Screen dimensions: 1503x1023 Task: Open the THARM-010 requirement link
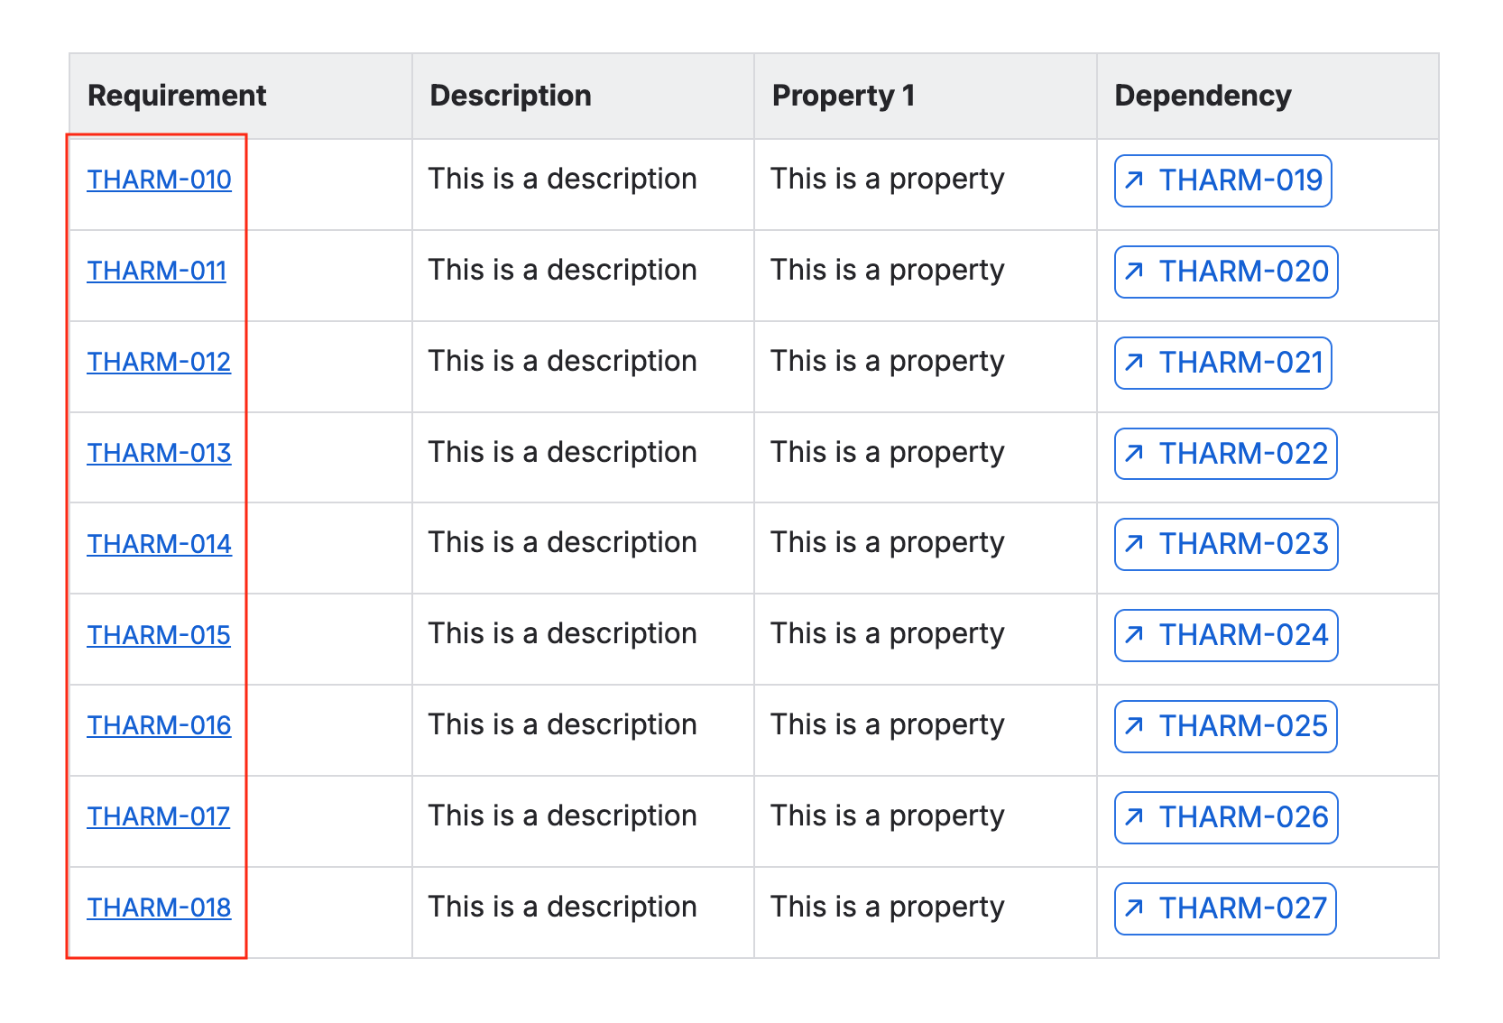159,180
